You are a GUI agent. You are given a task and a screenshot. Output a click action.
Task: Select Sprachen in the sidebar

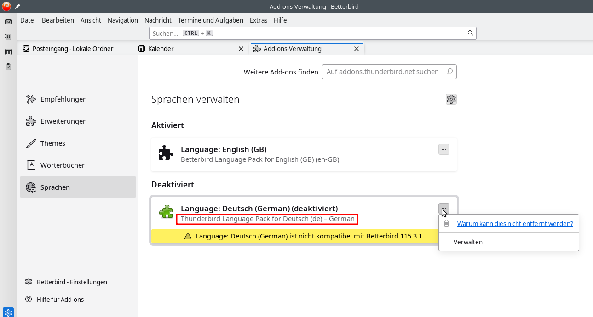coord(78,187)
